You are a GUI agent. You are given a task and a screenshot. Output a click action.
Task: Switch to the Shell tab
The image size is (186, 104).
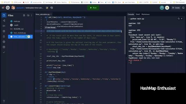tap(137, 14)
